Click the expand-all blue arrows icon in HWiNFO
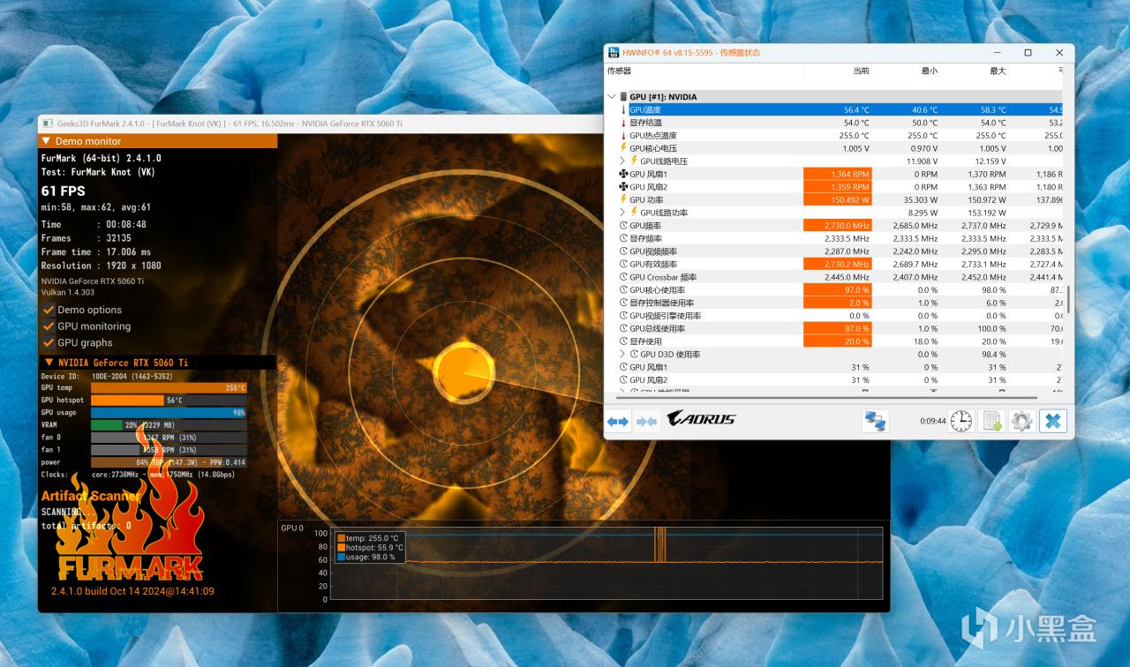Screen dimensions: 1130x667 (x=618, y=422)
